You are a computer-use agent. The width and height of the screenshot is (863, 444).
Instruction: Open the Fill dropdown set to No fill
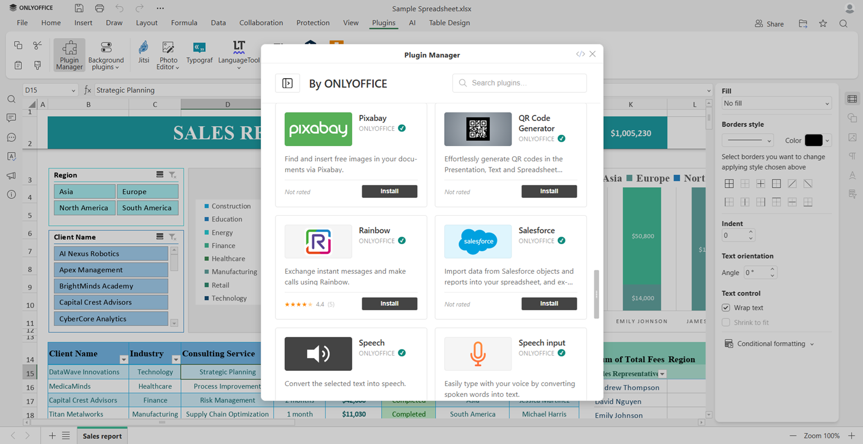776,103
